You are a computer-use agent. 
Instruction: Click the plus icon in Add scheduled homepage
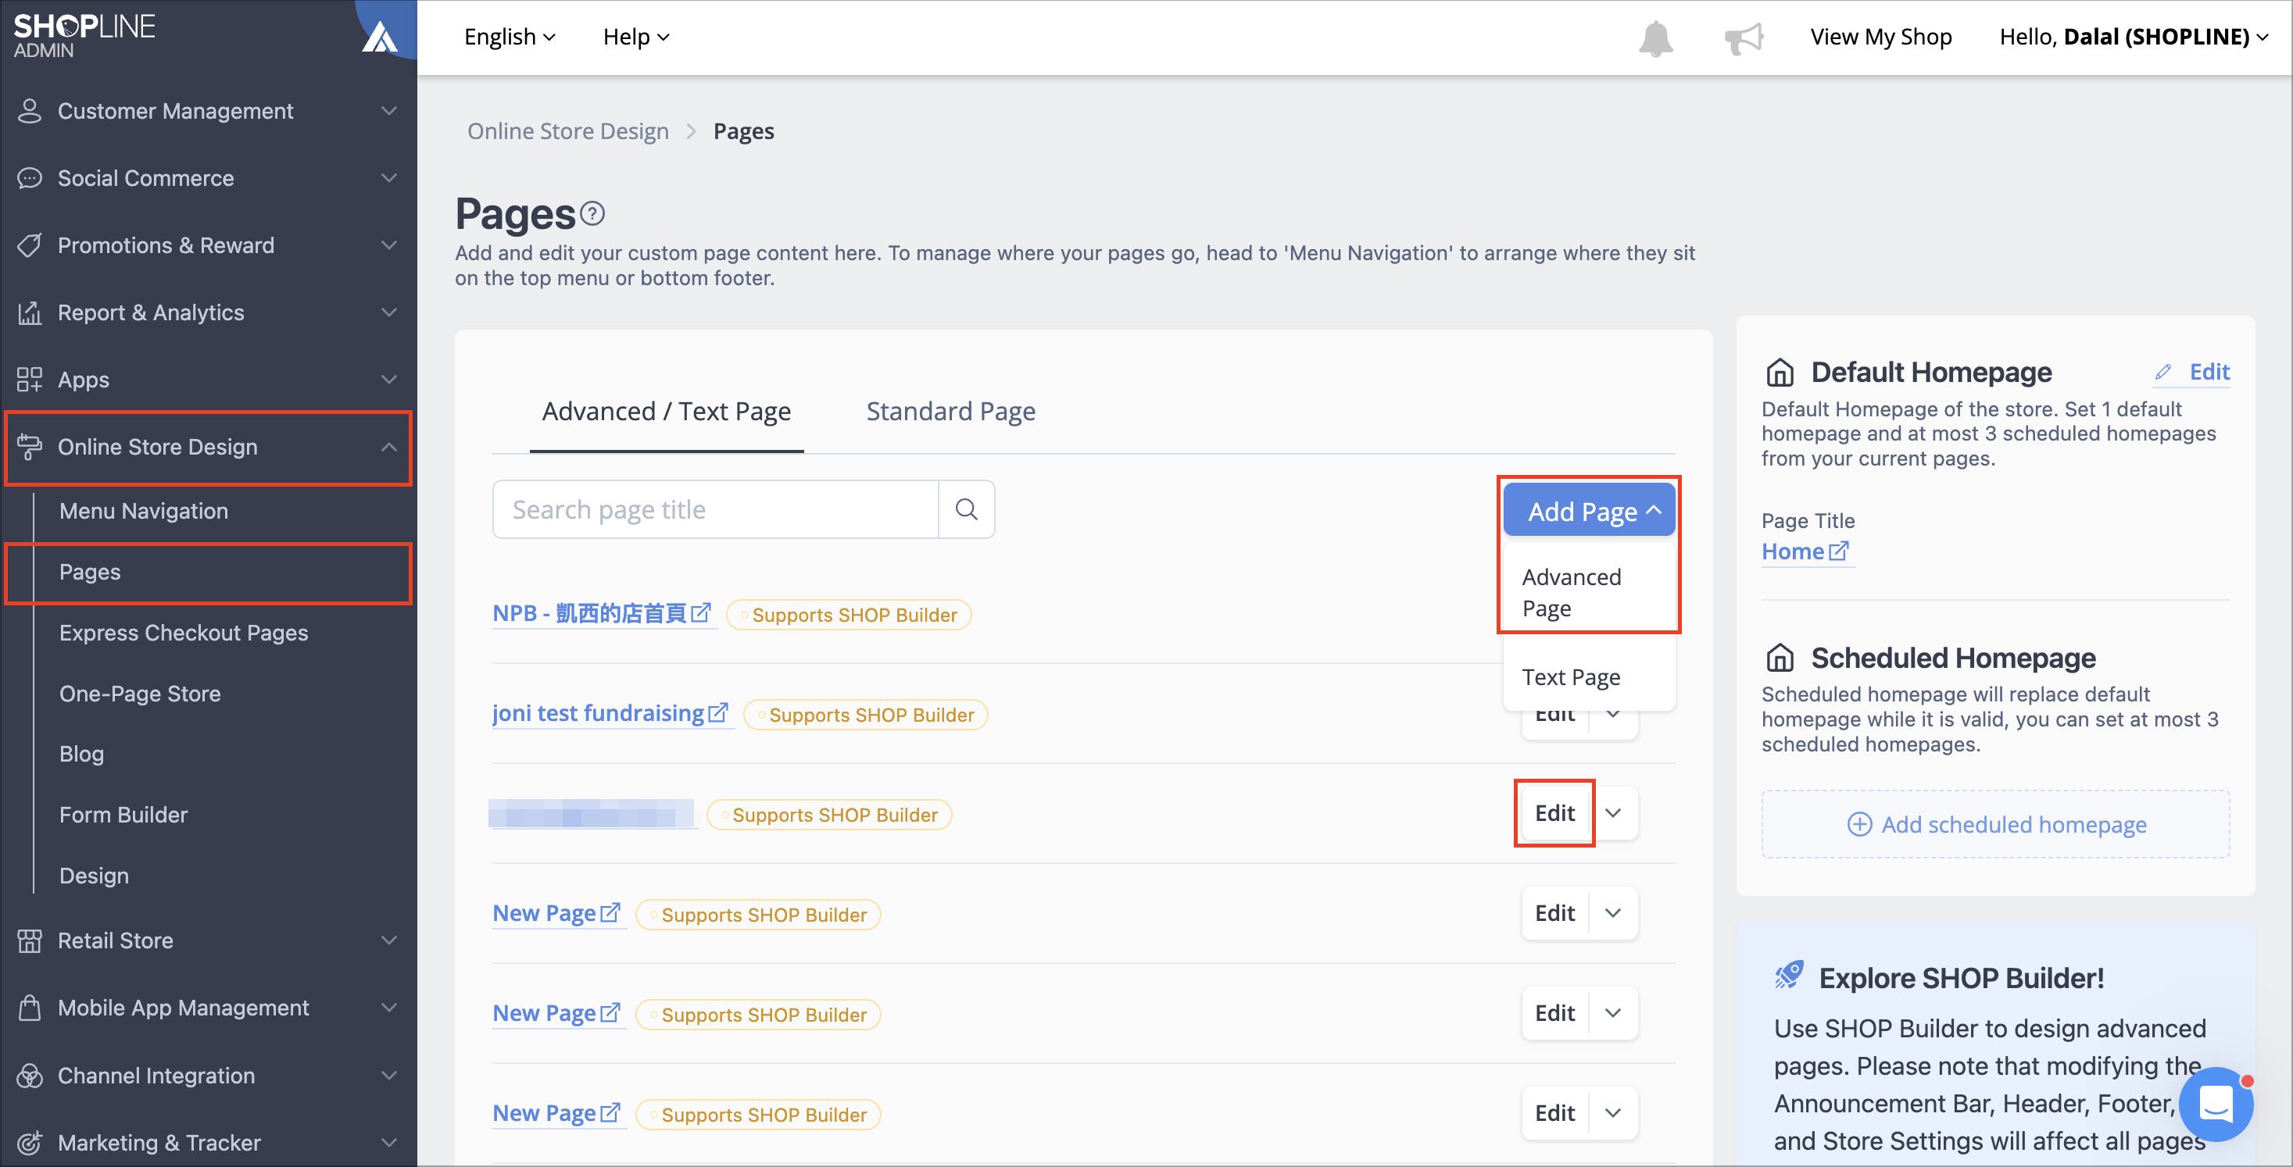[1859, 823]
